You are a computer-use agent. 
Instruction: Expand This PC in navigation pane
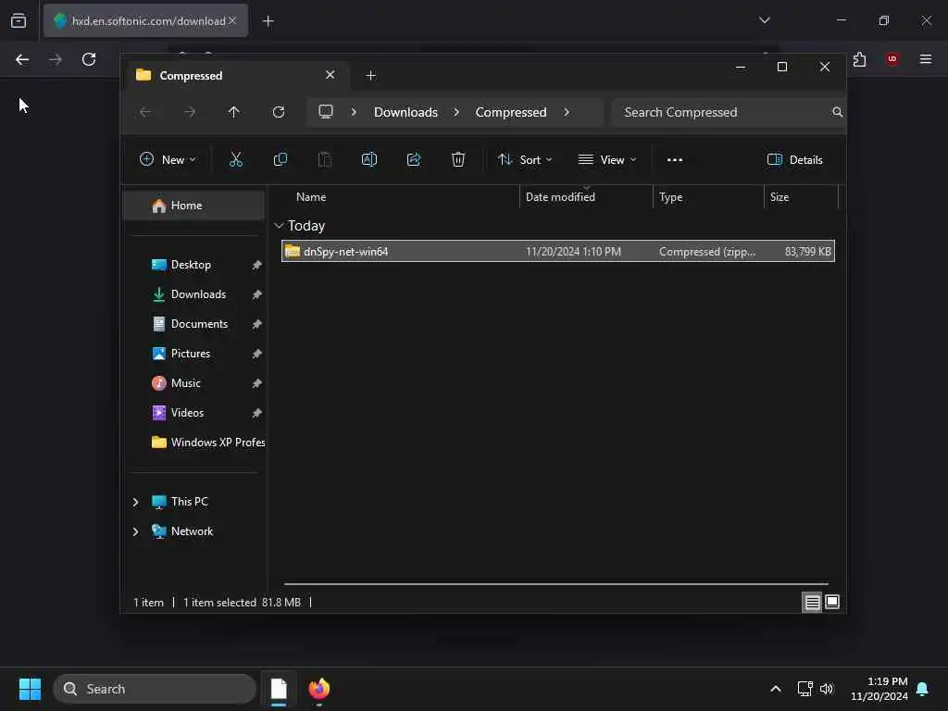tap(135, 502)
